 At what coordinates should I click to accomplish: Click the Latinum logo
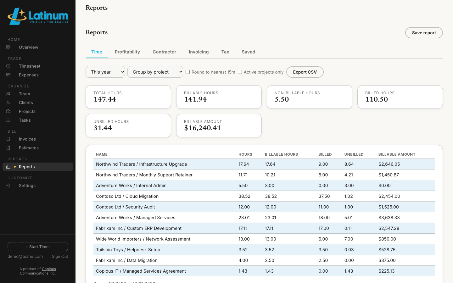pyautogui.click(x=38, y=16)
